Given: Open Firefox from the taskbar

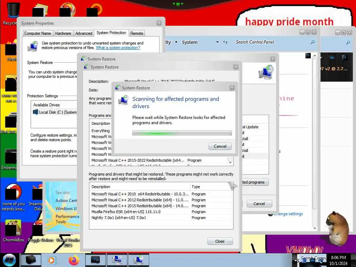Looking at the screenshot, I should point(74,260).
